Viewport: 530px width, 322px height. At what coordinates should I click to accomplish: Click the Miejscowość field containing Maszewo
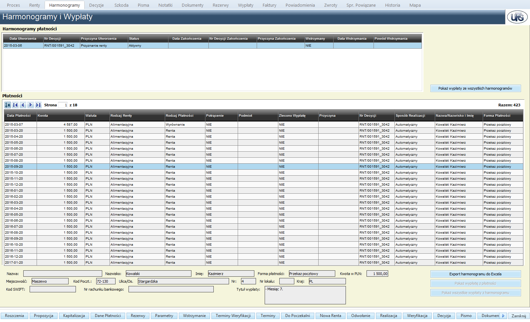[50, 281]
